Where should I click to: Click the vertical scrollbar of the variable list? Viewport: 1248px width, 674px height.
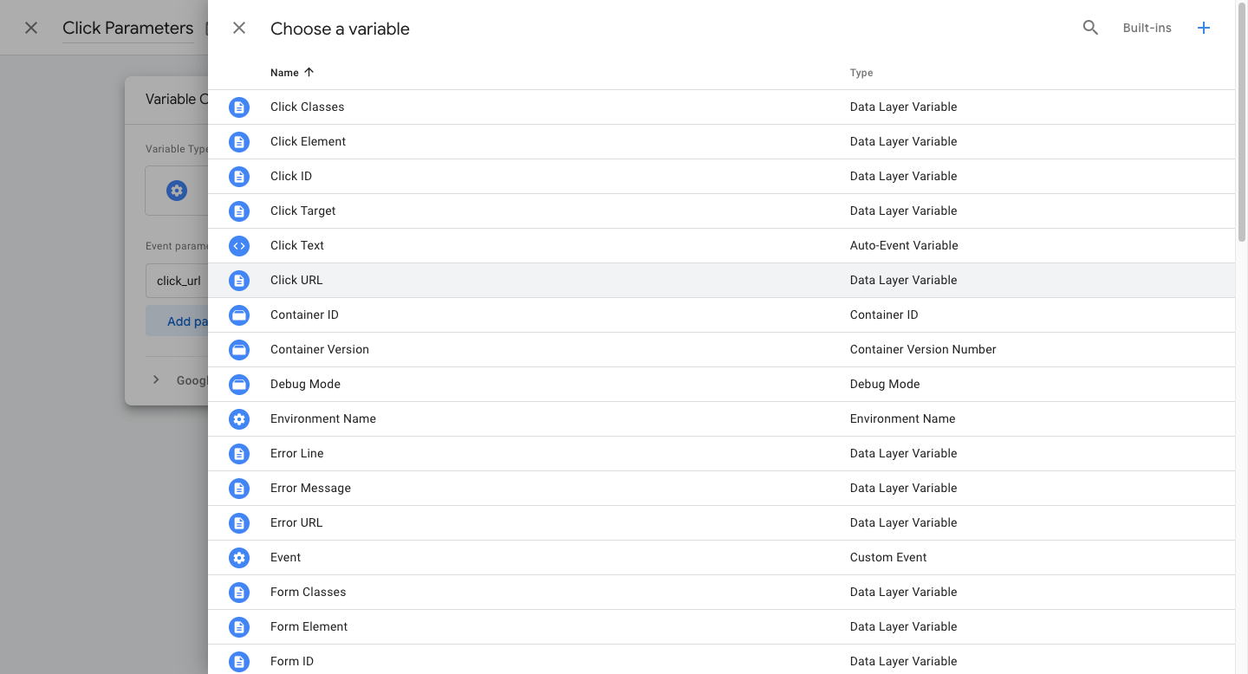pyautogui.click(x=1241, y=130)
